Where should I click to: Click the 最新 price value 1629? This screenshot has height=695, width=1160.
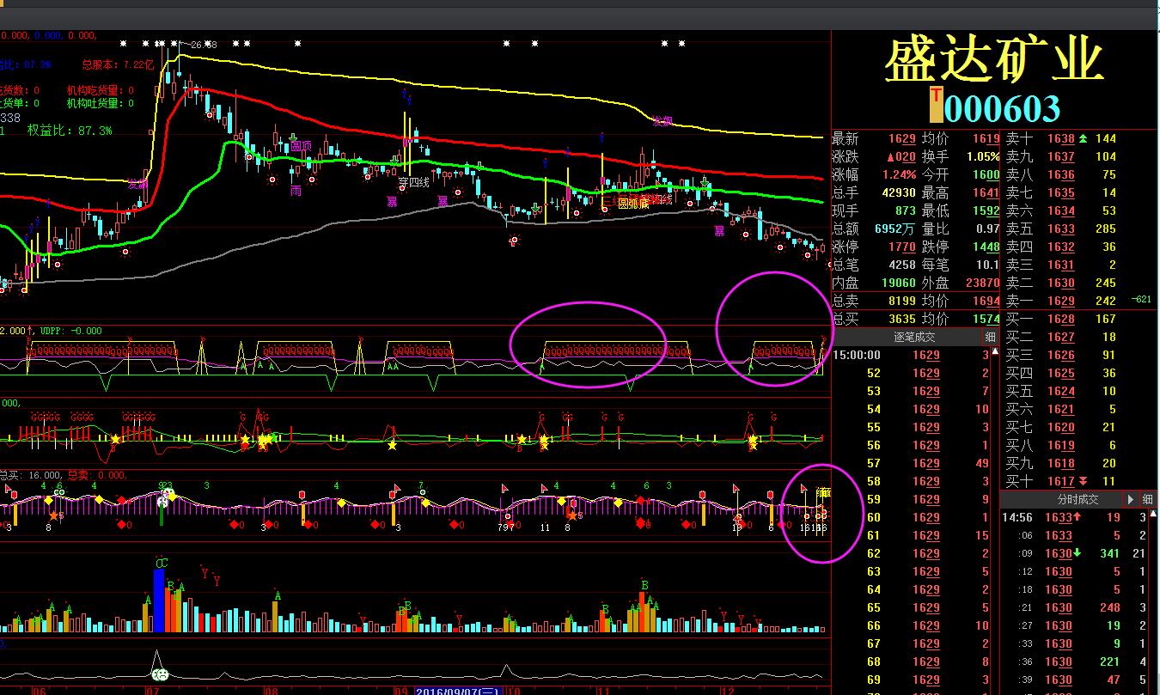[x=901, y=138]
